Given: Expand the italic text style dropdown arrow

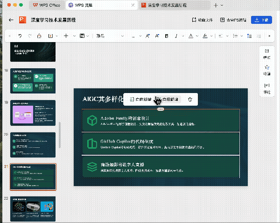Looking at the screenshot, I should (183, 36).
